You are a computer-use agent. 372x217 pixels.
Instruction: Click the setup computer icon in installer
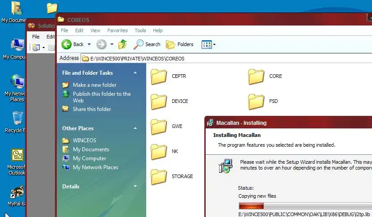click(225, 166)
